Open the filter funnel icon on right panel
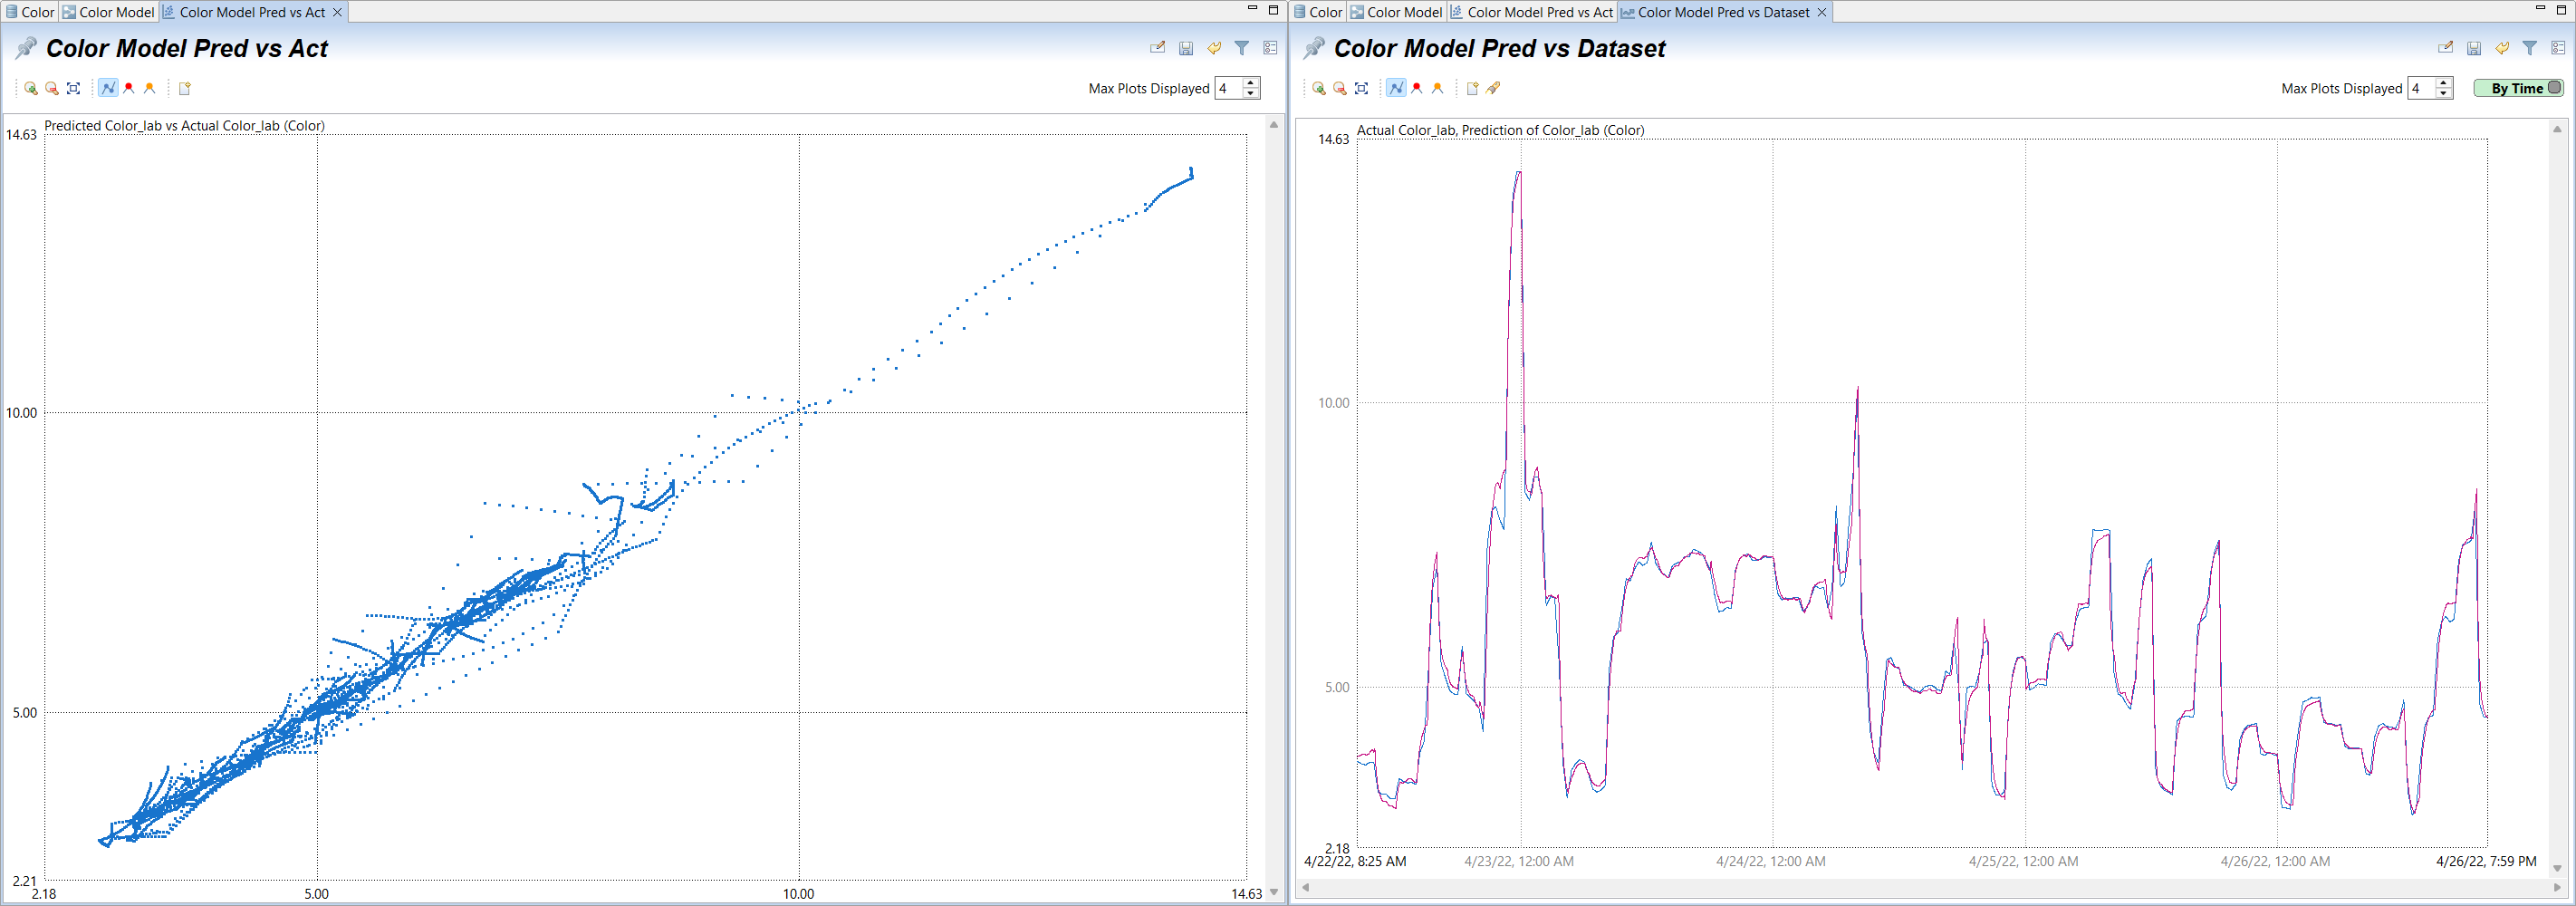Viewport: 2576px width, 906px height. pos(2530,47)
